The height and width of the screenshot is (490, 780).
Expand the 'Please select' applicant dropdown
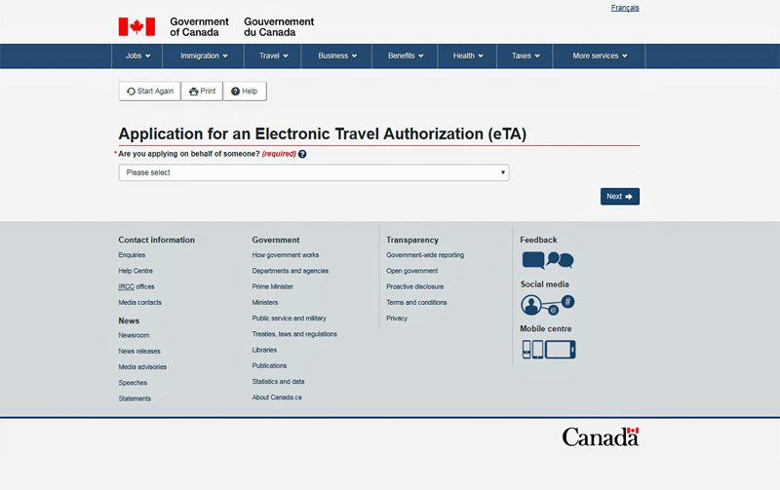click(x=313, y=172)
